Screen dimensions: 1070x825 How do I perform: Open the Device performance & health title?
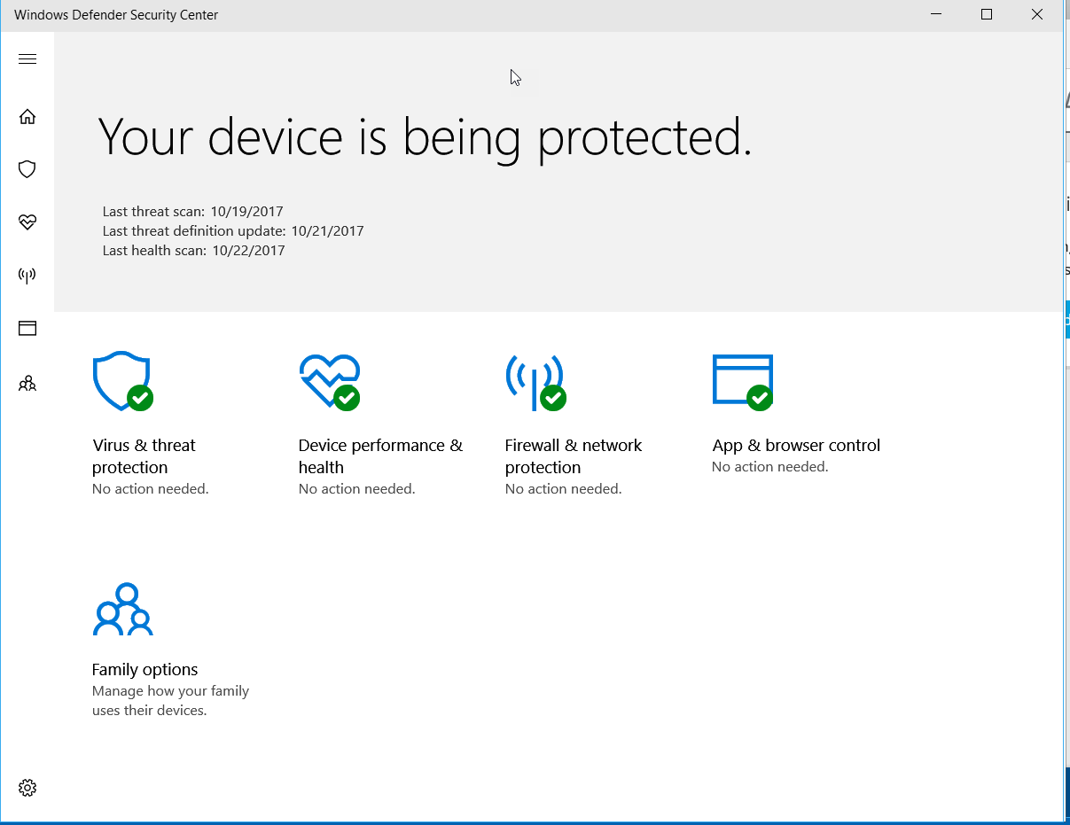(381, 456)
